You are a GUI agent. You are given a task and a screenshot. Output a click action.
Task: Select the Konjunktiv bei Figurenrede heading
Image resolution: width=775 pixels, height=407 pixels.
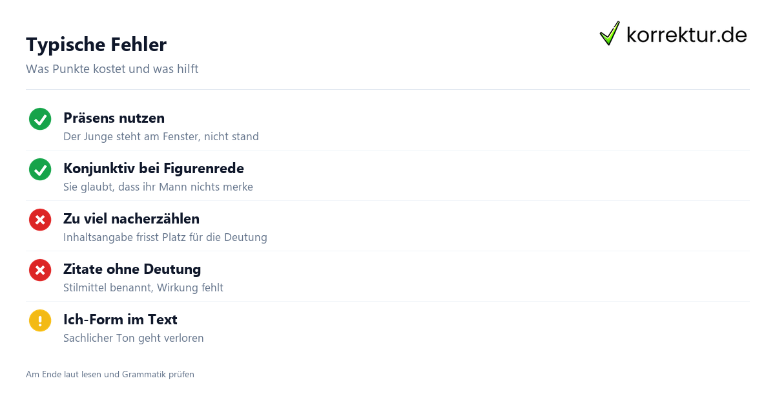pos(154,169)
